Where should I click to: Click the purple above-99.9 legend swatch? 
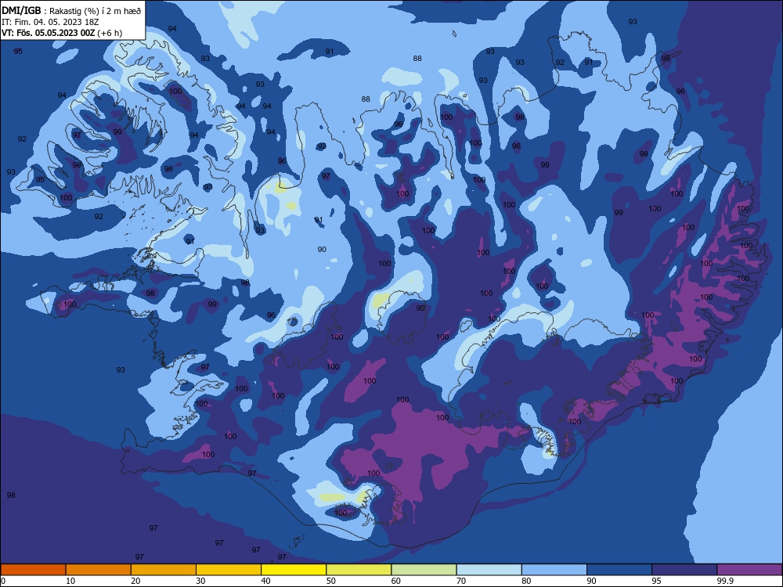coord(749,570)
